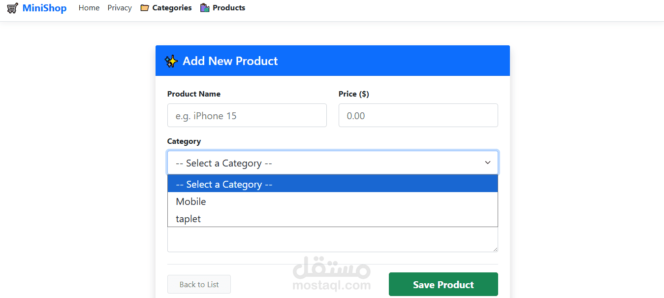Select Mobile from the category list
Image resolution: width=664 pixels, height=298 pixels.
191,201
